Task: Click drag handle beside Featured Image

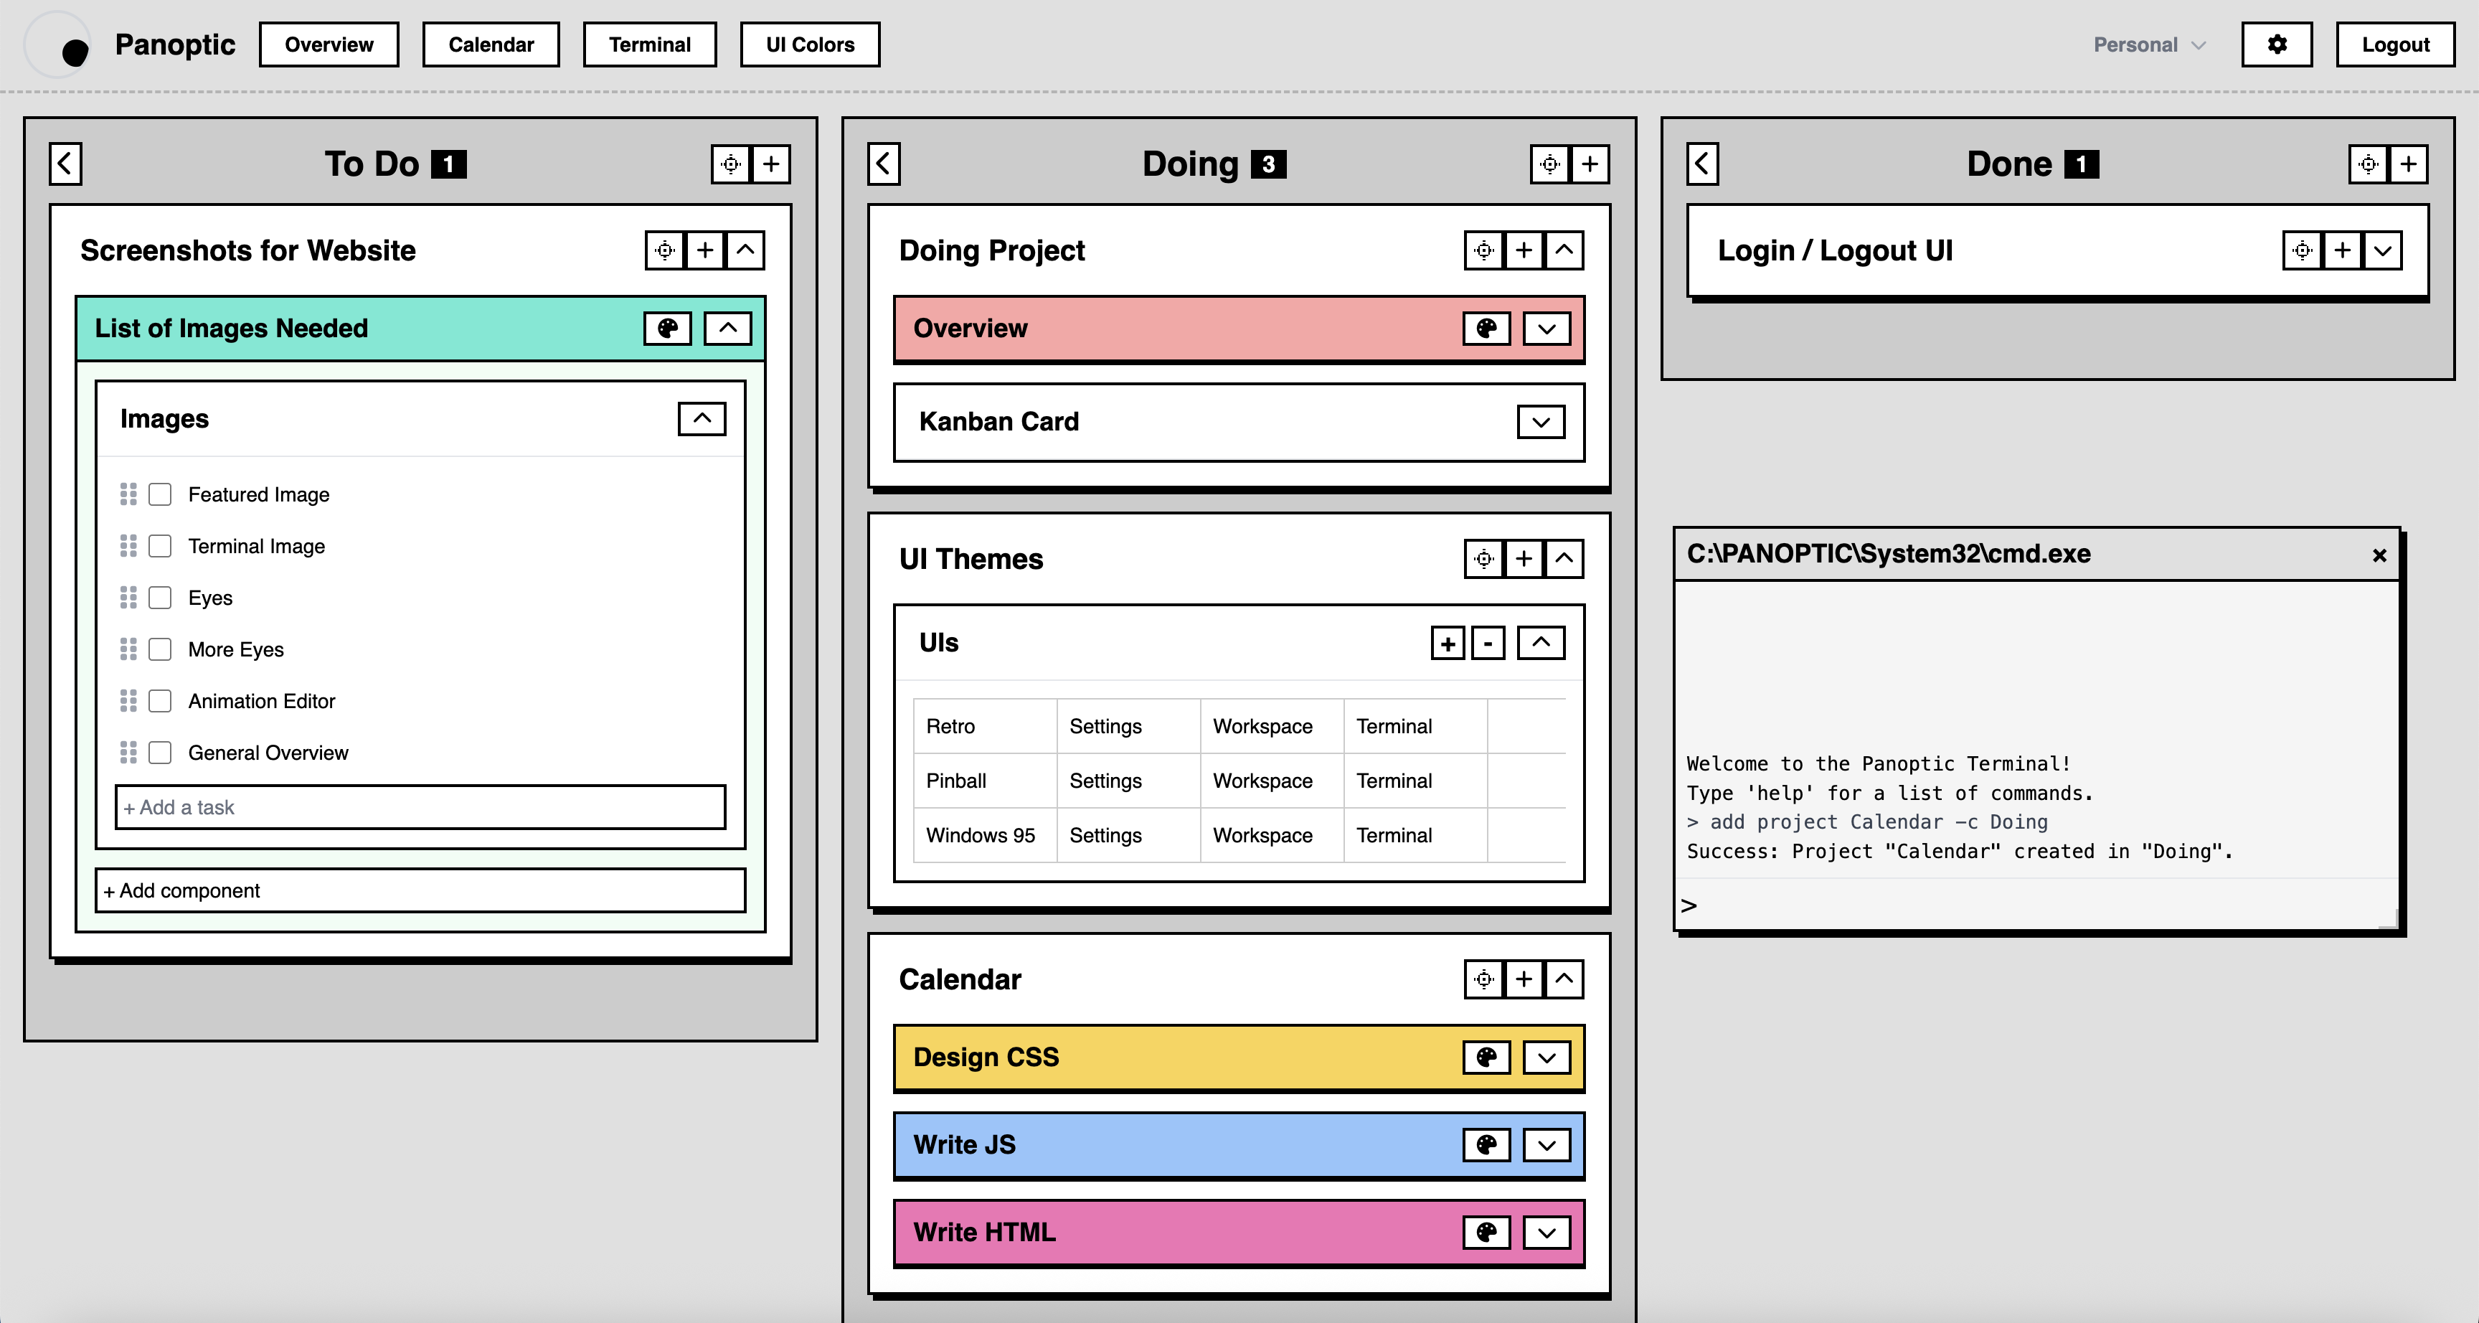Action: [128, 494]
